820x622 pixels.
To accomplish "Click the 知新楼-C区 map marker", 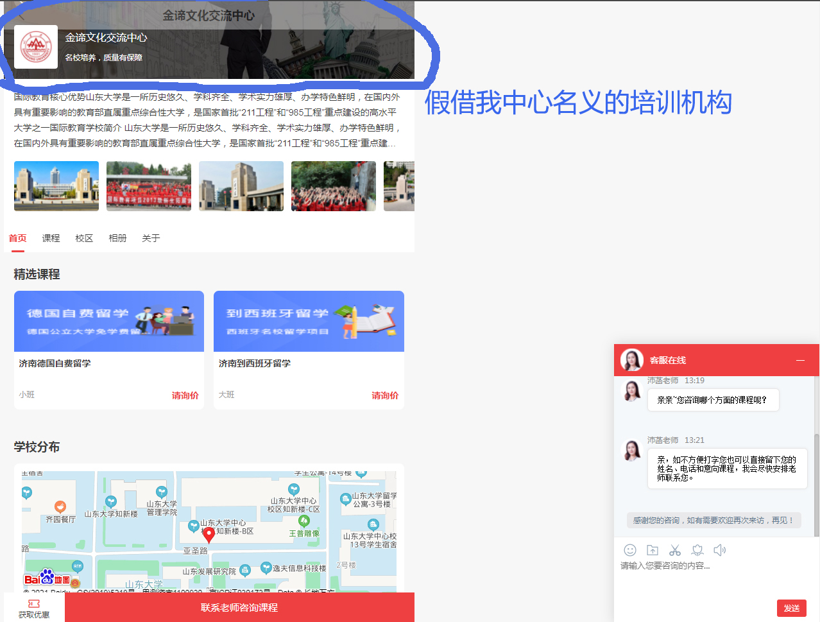I will tap(294, 490).
